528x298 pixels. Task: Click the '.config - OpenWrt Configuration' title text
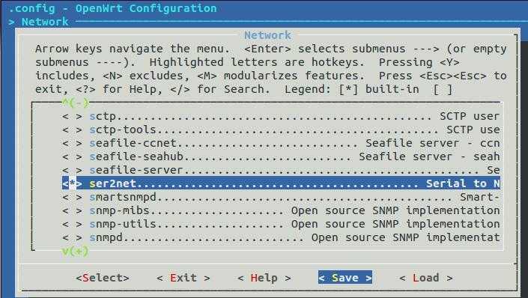pyautogui.click(x=112, y=8)
